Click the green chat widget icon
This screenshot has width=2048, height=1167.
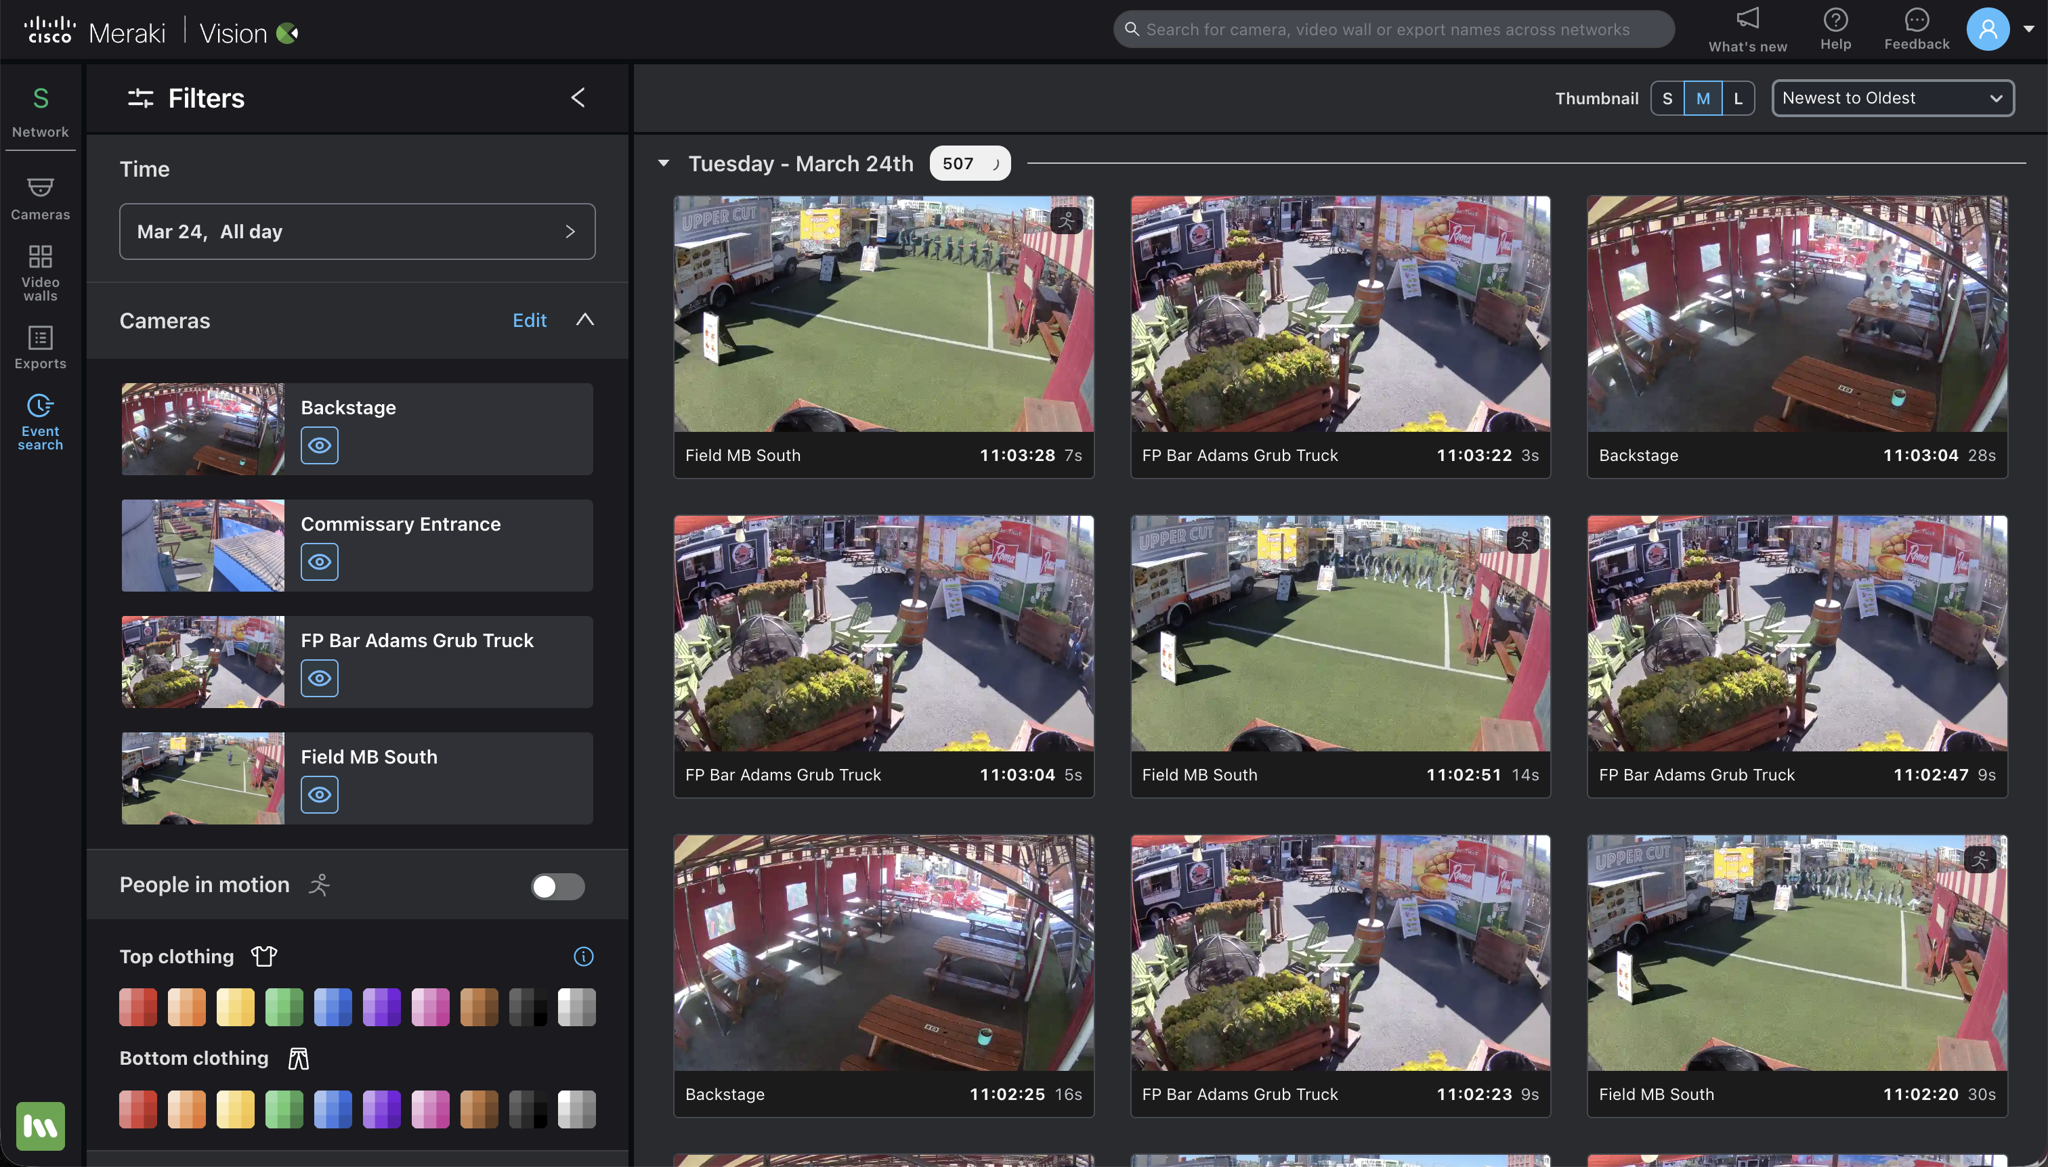point(40,1125)
